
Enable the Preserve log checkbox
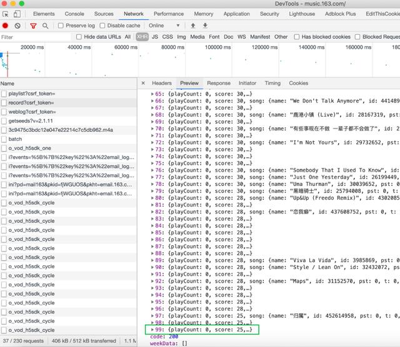pos(61,26)
